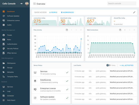Go to previous period in Web Connections
Screen dimensions: 139x105
[x=125, y=30]
